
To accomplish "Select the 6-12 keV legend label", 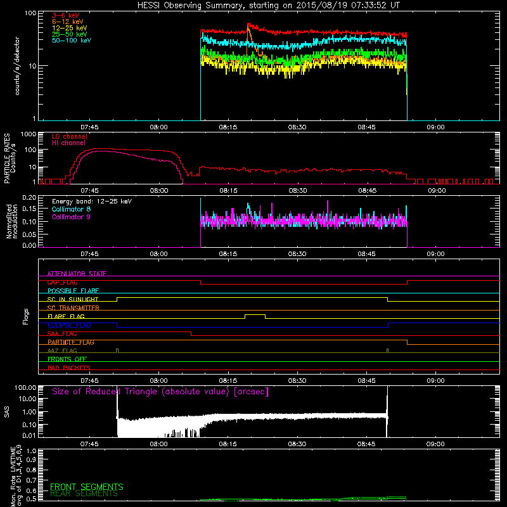I will click(x=67, y=22).
